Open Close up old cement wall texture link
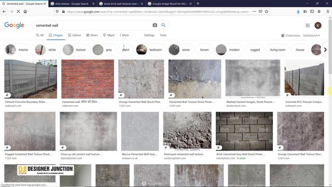 click(81, 154)
